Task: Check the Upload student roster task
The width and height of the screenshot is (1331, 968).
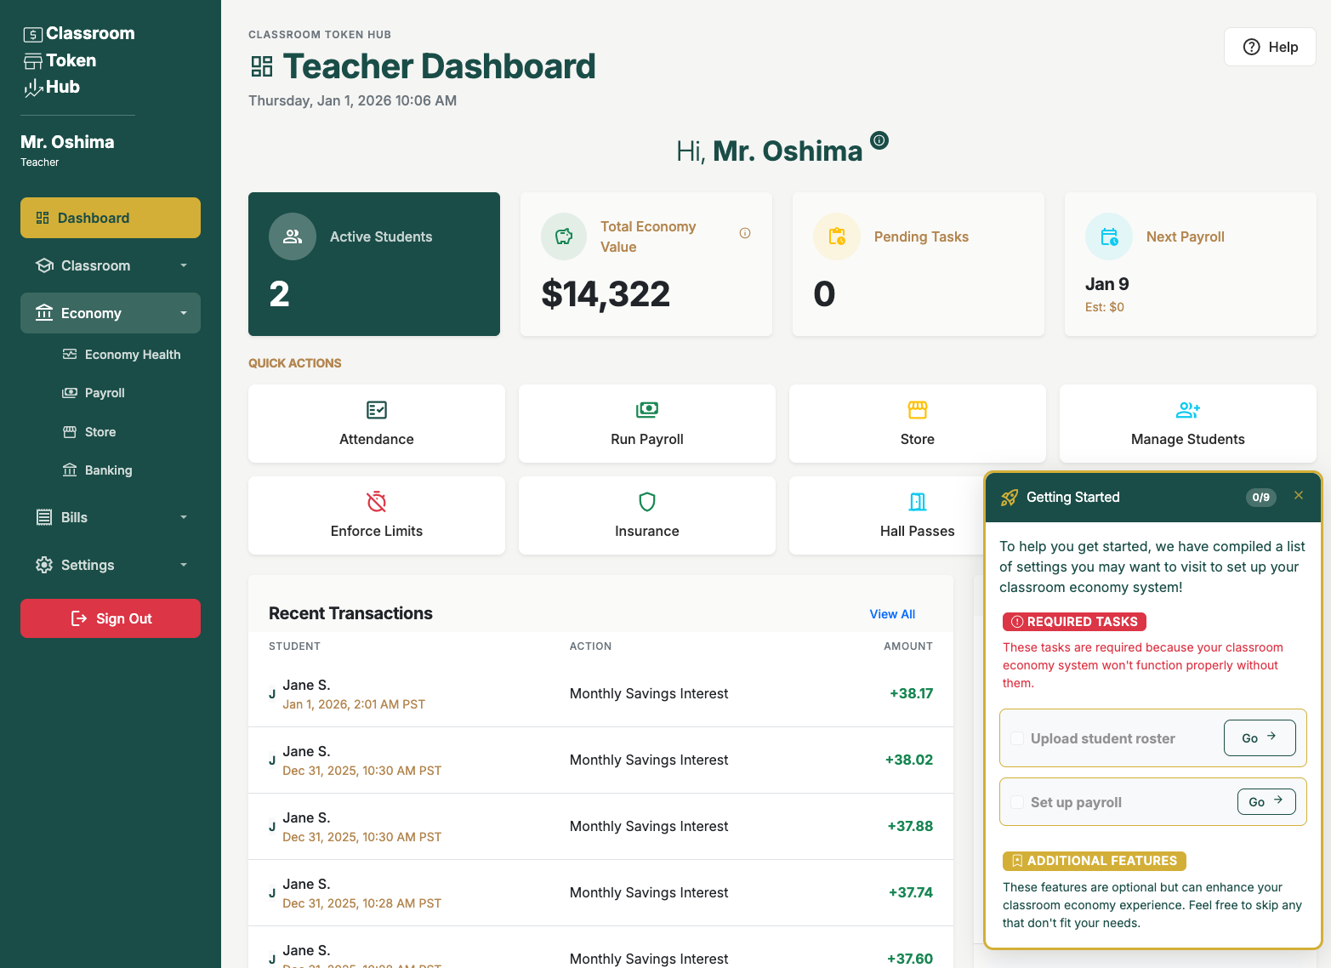Action: coord(1017,738)
